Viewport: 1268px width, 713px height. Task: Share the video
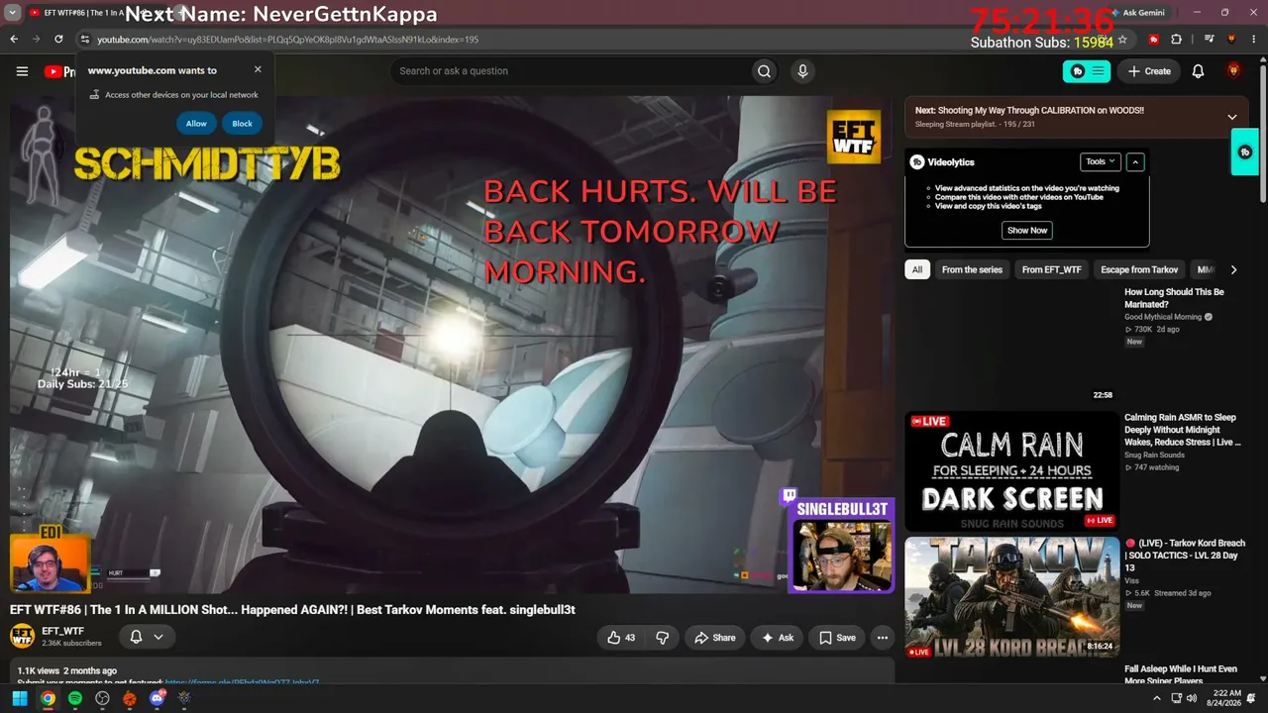coord(715,638)
